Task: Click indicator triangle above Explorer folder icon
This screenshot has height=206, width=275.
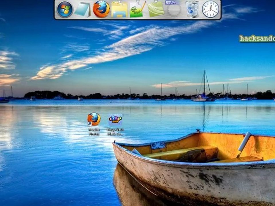Action: [119, 2]
